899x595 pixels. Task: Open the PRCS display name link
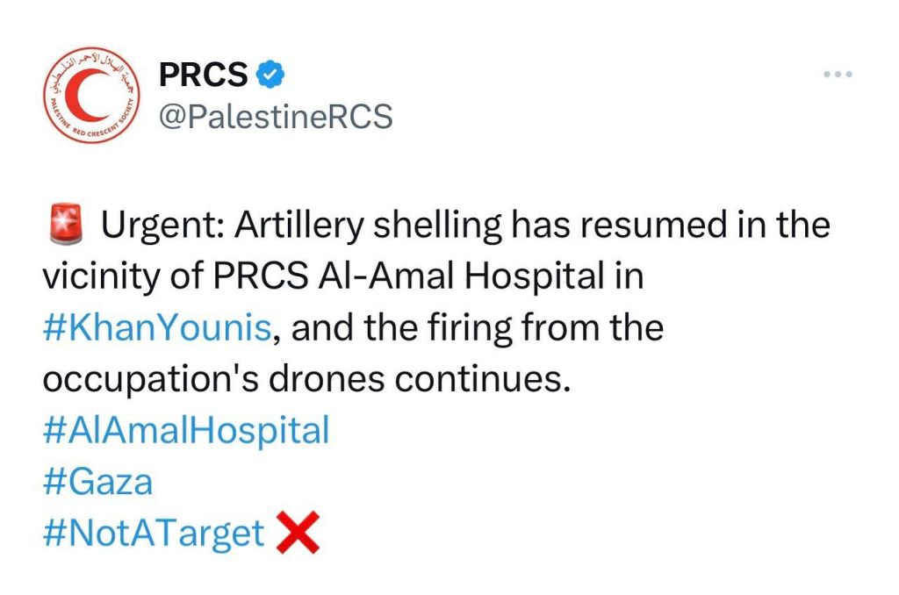(x=204, y=75)
